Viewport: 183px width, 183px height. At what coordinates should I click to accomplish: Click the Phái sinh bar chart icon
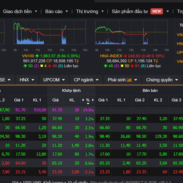click(129, 80)
